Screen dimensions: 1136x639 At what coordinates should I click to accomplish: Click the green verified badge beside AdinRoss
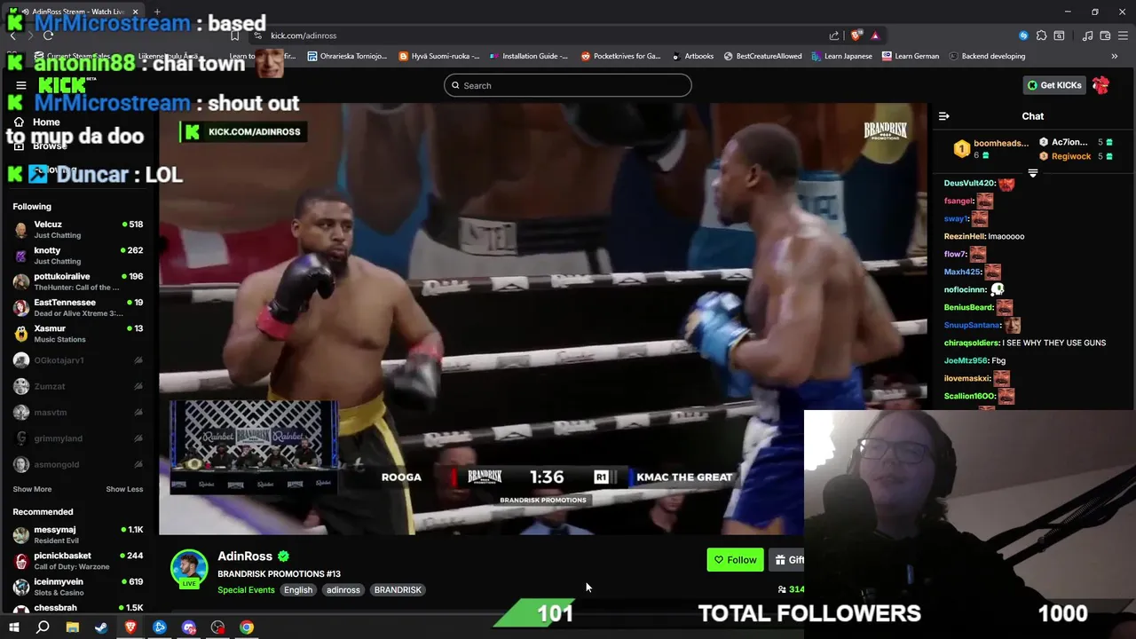(x=283, y=556)
